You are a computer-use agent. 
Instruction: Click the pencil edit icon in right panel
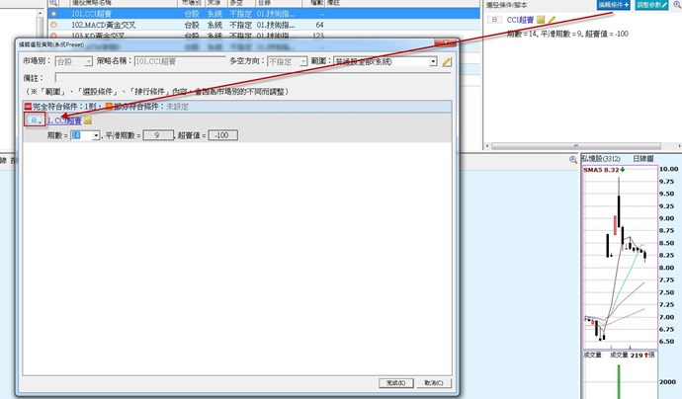point(553,20)
